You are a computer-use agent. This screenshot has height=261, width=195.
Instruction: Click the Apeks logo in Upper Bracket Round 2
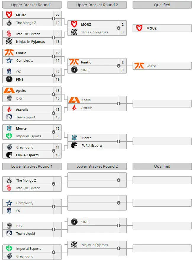tap(74, 100)
